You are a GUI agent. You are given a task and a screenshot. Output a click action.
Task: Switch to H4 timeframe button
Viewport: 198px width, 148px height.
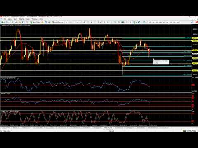pyautogui.click(x=167, y=22)
